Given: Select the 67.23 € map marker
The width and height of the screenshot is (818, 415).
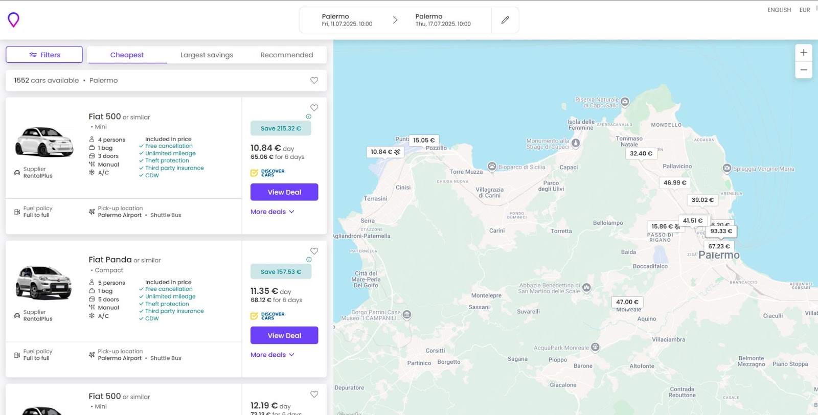Looking at the screenshot, I should point(719,246).
